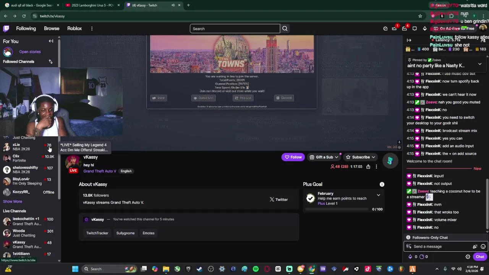The height and width of the screenshot is (275, 489).
Task: Reload the Twitch page
Action: 24,16
